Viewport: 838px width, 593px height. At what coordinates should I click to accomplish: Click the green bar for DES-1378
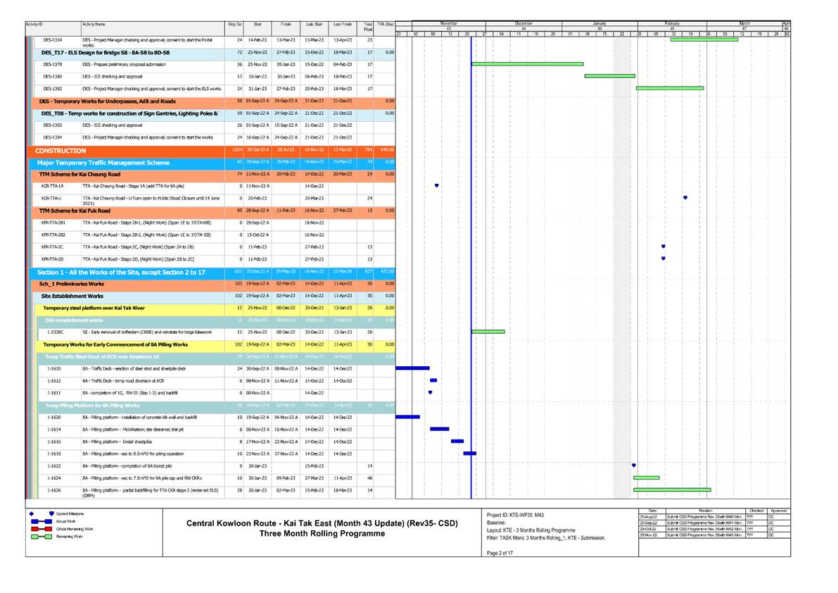528,63
